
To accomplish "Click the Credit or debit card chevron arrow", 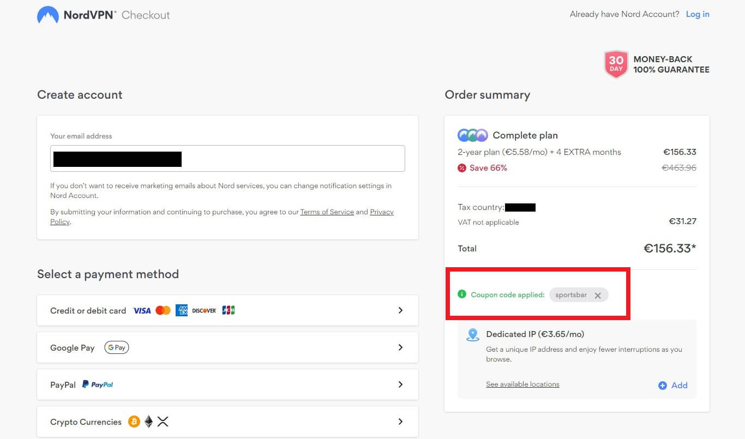I will click(400, 310).
